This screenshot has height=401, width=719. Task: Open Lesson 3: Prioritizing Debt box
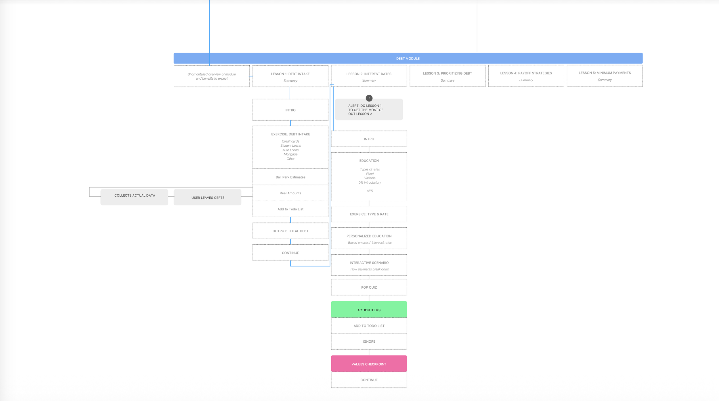pos(447,76)
